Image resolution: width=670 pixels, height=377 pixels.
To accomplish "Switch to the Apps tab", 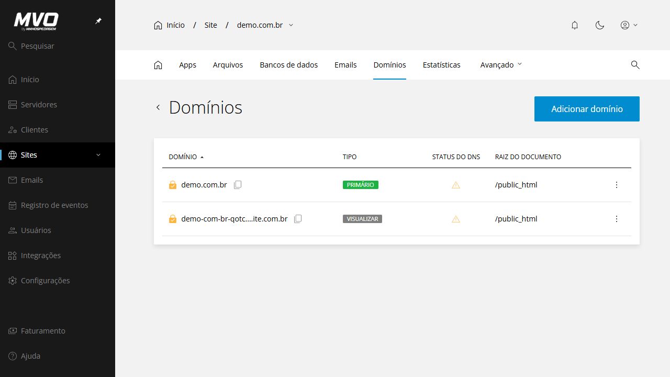I will point(187,65).
